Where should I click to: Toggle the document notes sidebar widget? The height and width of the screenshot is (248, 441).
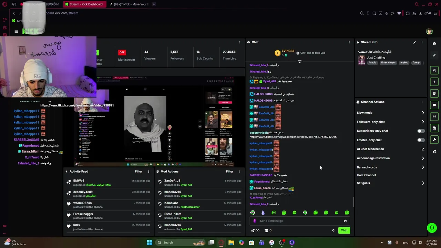(x=434, y=93)
